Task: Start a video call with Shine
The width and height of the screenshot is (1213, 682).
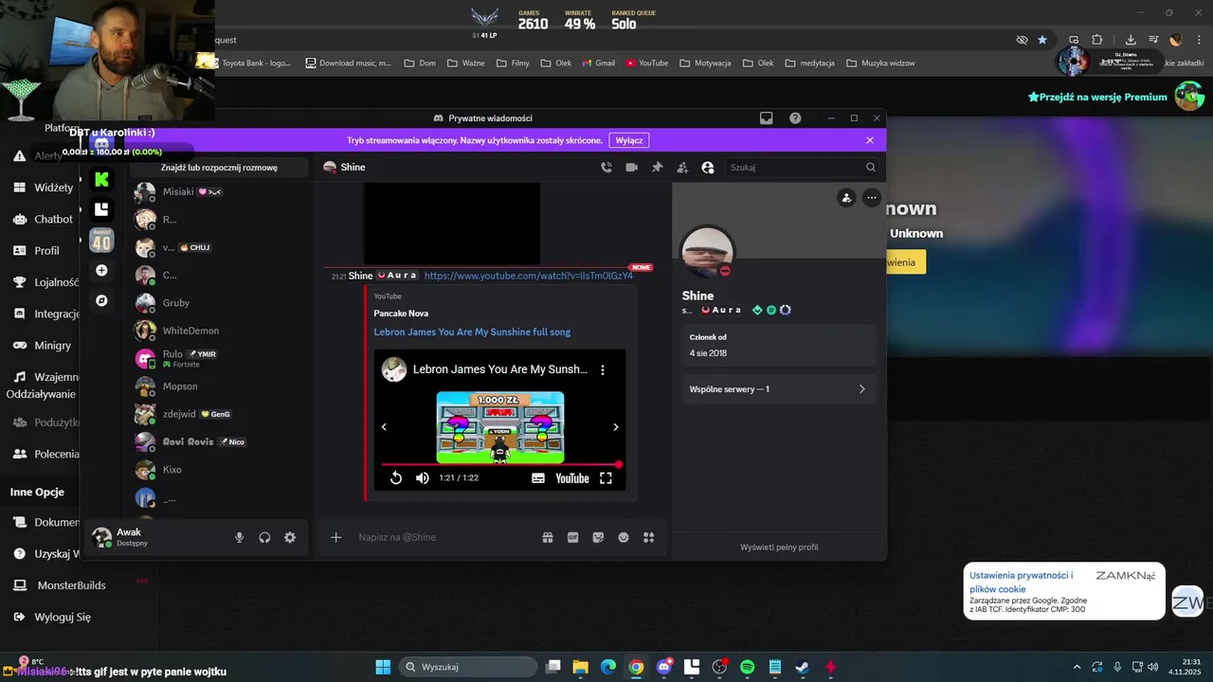Action: click(632, 167)
